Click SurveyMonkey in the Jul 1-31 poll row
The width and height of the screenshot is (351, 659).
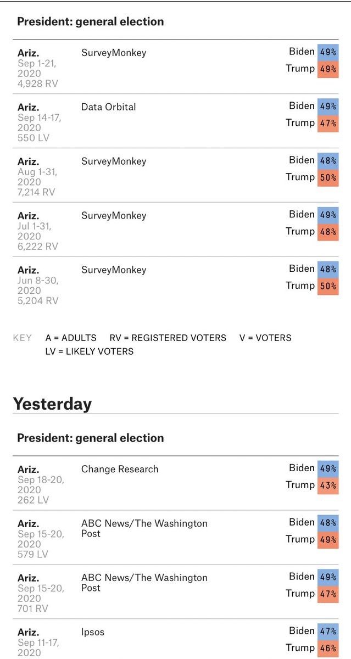114,216
